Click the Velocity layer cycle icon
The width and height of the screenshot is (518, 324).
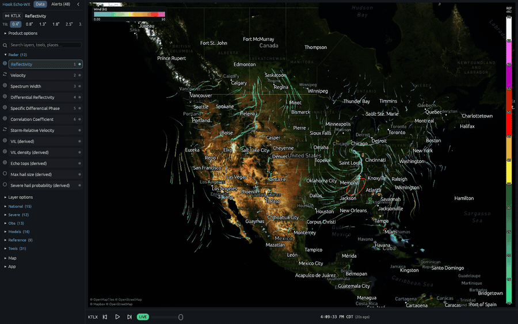point(5,75)
